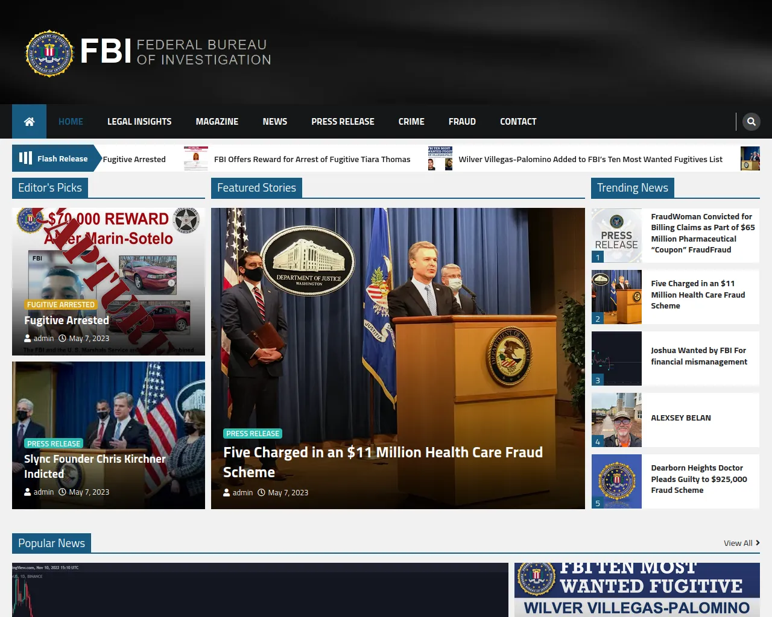Click the Tiara Thomas ticker thumbnail

[x=196, y=158]
